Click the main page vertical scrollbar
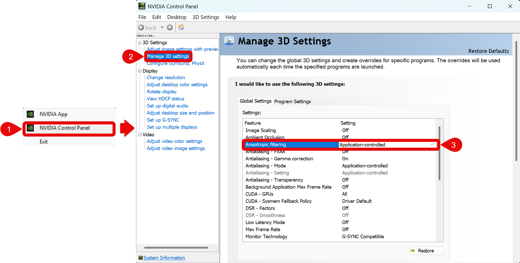Viewport: 520px width, 263px height. (516, 101)
